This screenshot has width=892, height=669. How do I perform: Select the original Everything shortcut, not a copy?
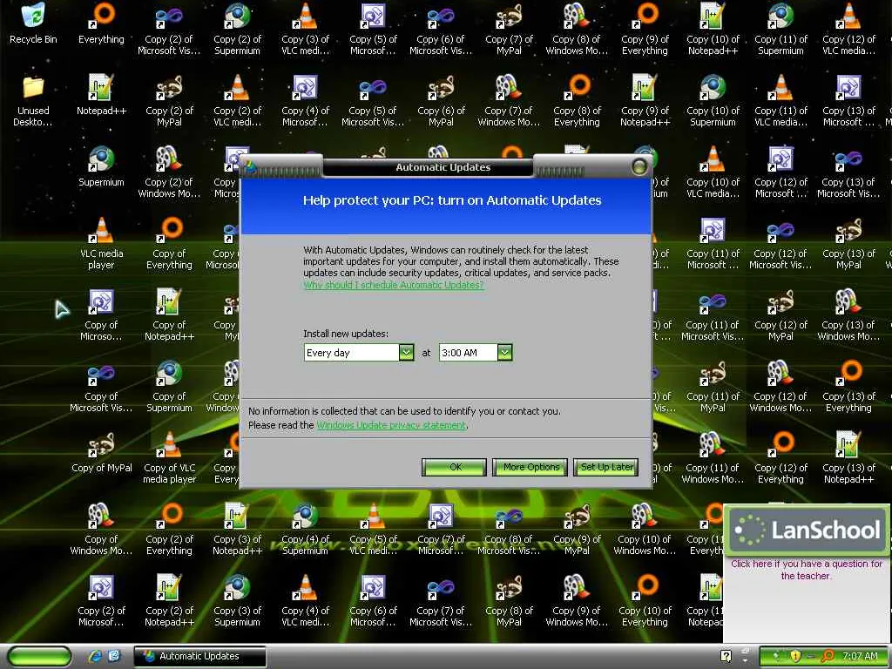[x=101, y=24]
